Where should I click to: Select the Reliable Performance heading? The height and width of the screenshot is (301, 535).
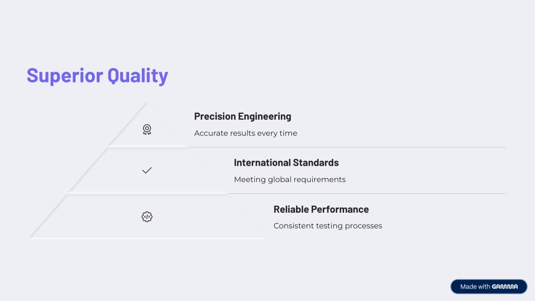point(321,210)
